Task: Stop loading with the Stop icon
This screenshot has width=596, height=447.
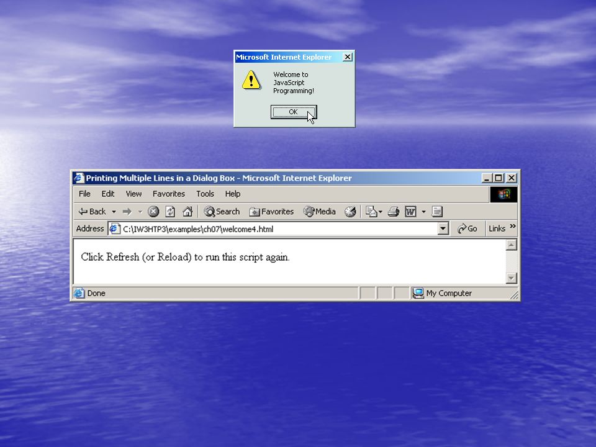Action: pyautogui.click(x=153, y=211)
